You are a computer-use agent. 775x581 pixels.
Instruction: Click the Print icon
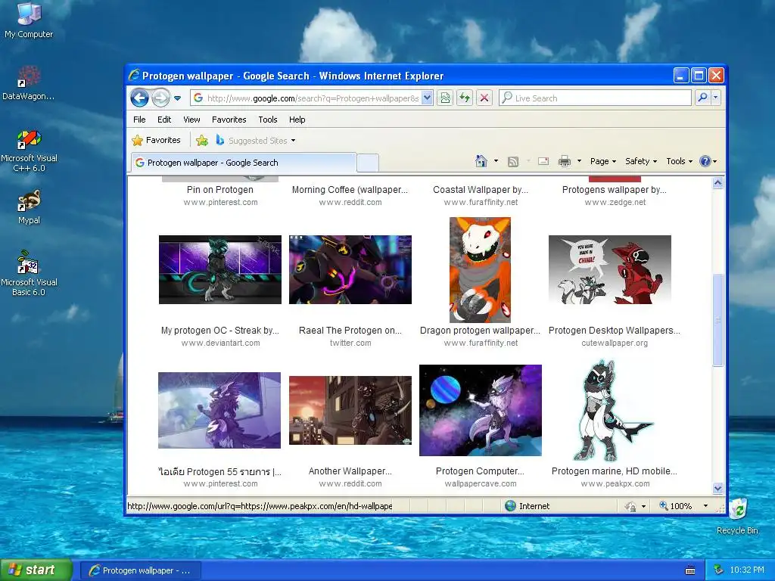(564, 161)
